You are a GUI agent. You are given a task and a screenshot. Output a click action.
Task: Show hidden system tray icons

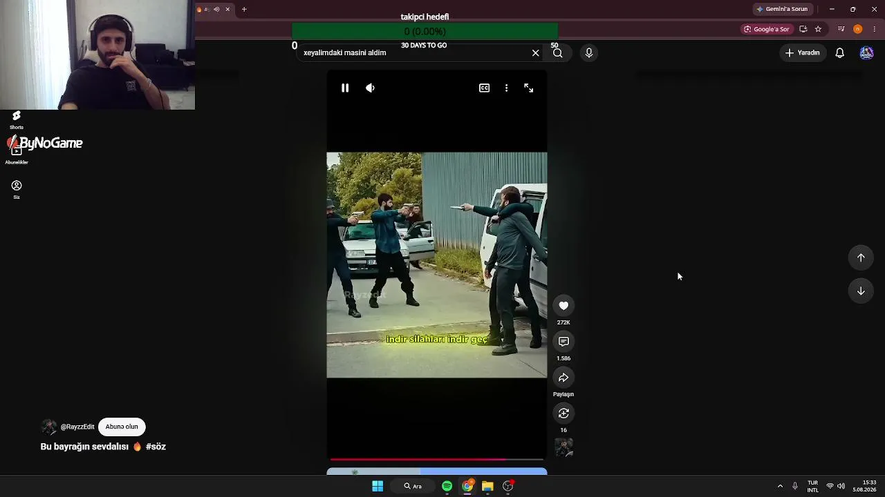(780, 486)
